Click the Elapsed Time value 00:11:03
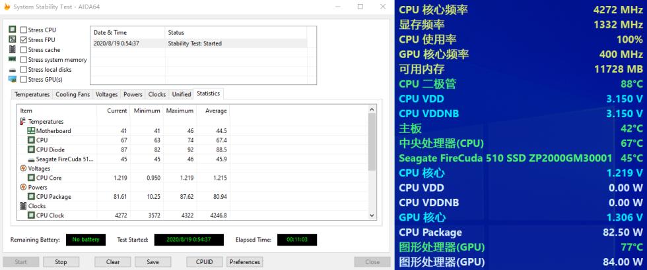647x270 pixels. point(297,240)
